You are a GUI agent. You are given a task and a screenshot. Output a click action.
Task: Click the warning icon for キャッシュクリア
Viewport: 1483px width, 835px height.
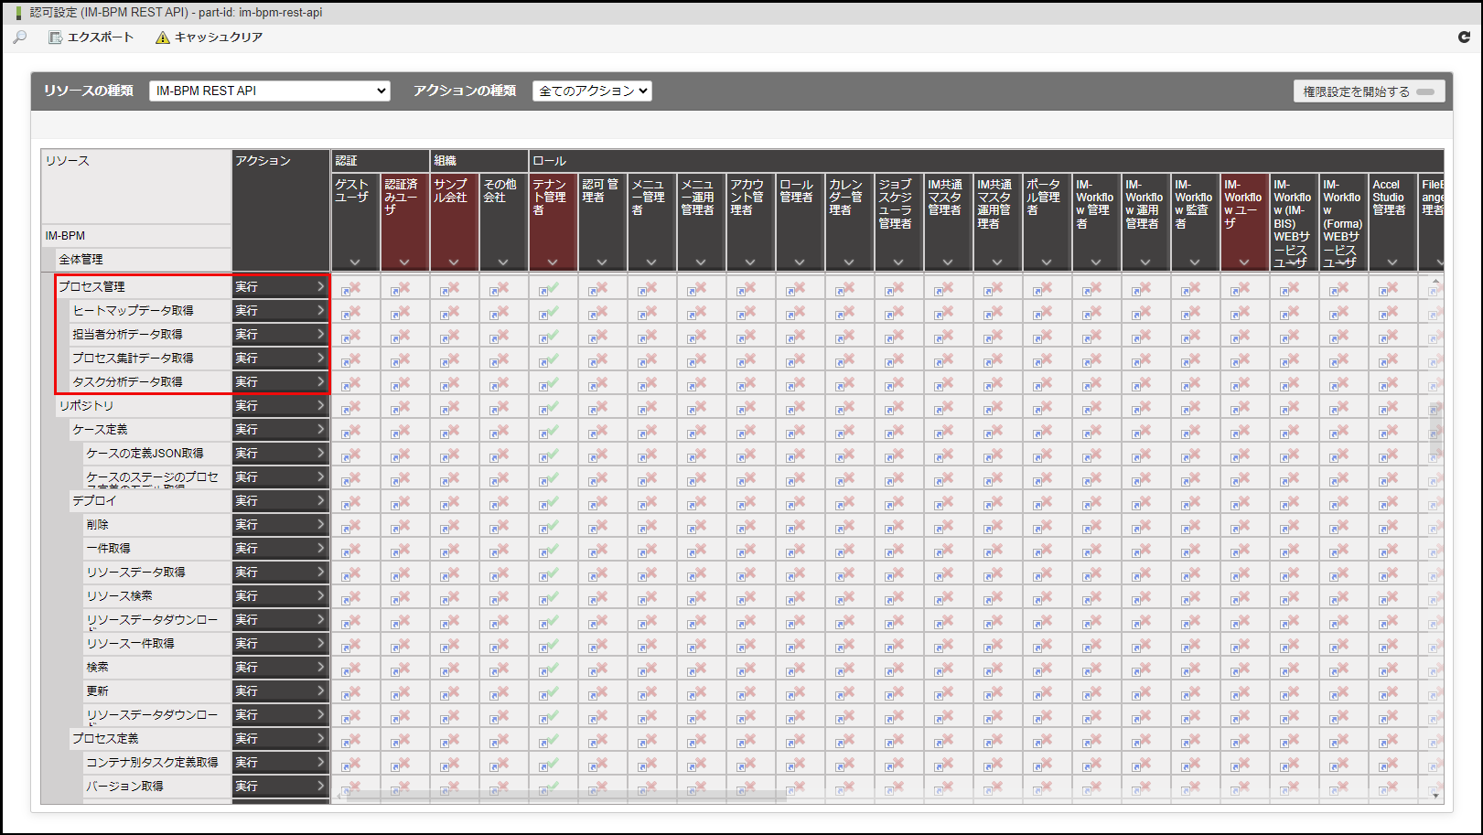pyautogui.click(x=163, y=37)
